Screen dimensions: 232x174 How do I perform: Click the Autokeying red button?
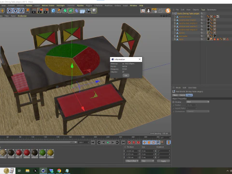[x=134, y=143]
